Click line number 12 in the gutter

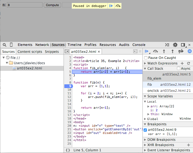point(69,97)
